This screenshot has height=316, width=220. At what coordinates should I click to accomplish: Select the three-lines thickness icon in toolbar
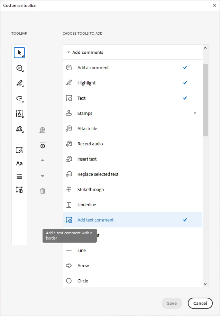click(19, 177)
